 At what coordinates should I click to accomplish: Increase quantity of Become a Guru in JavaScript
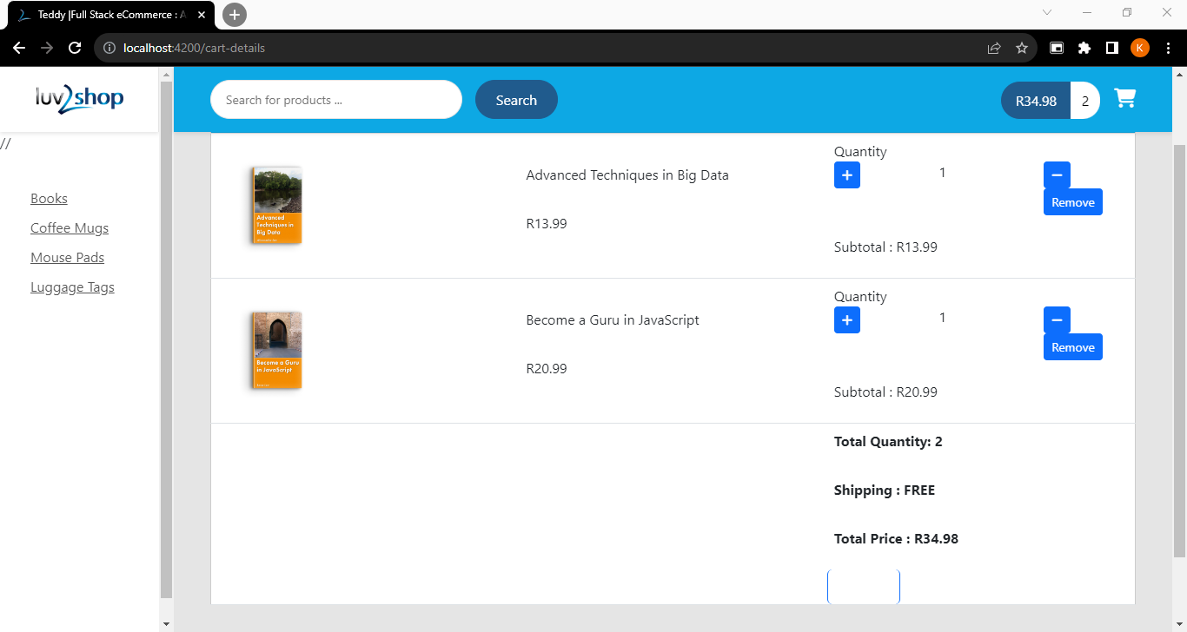point(847,320)
